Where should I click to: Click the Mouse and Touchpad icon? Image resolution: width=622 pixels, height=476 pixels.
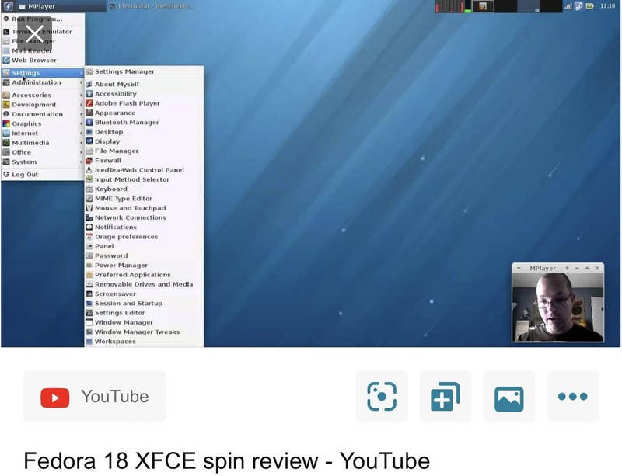coord(89,208)
